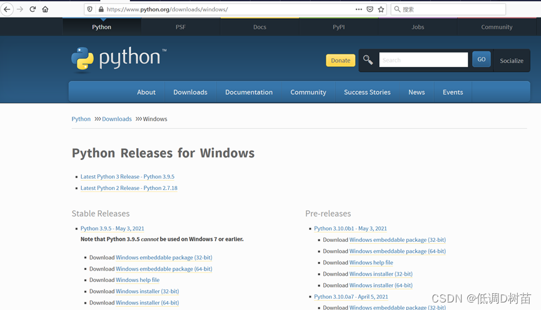Viewport: 541px width, 310px height.
Task: Click the Stable Releases heading
Action: point(101,214)
